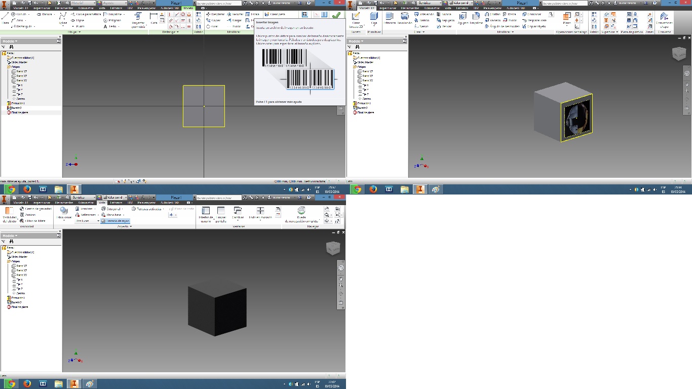Expand the Dibujar panel dropdown
Viewport: 692px width, 389px height.
click(74, 32)
